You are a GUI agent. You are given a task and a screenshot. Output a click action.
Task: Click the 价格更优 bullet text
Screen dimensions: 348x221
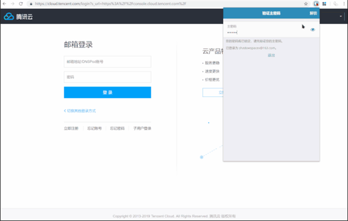click(212, 79)
